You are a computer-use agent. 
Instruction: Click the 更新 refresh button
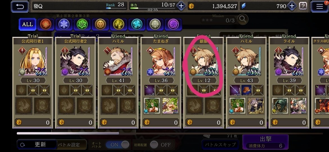[x=37, y=144]
